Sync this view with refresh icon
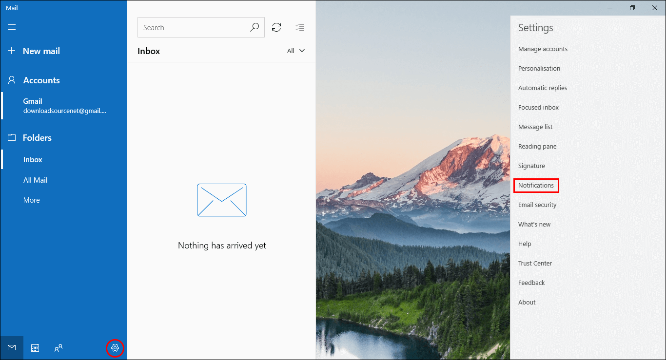 coord(276,28)
